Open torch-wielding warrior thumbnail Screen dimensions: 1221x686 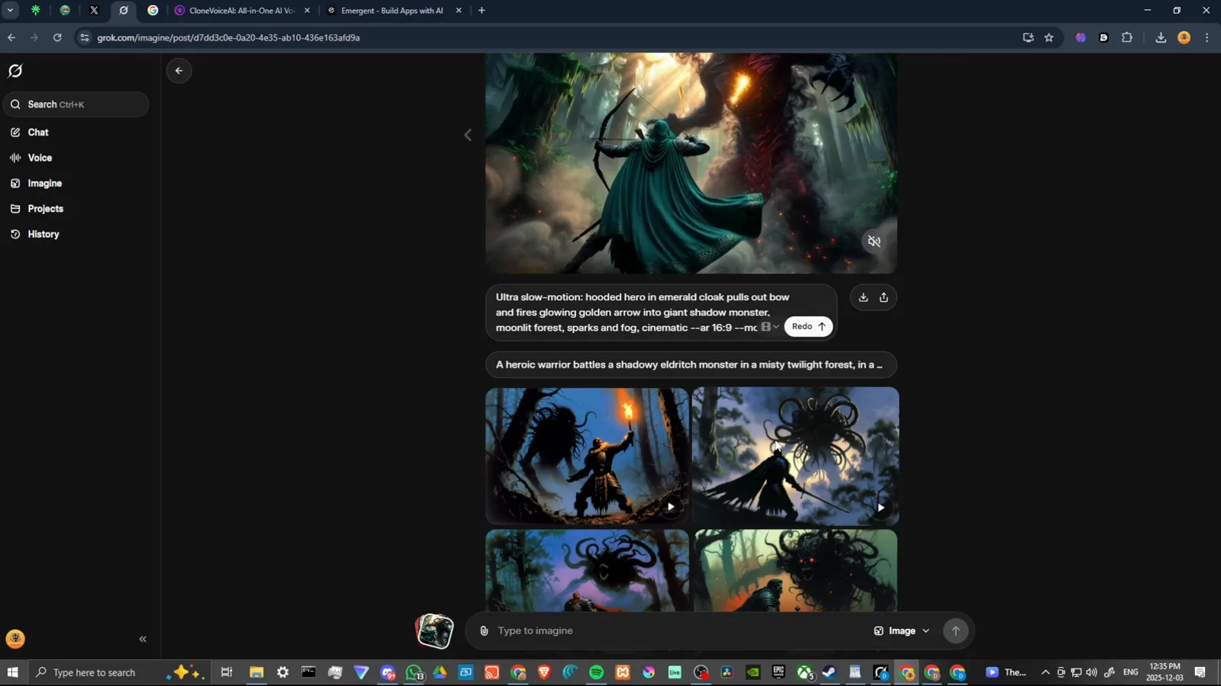587,456
